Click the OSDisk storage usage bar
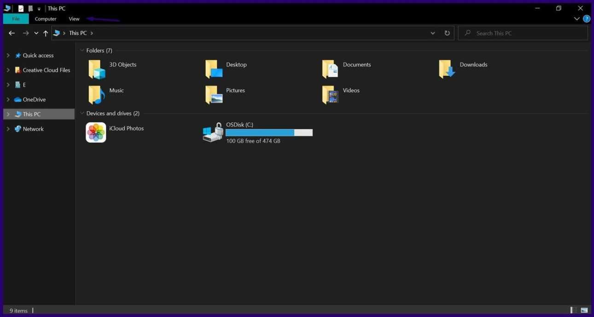Image resolution: width=594 pixels, height=317 pixels. (x=269, y=133)
